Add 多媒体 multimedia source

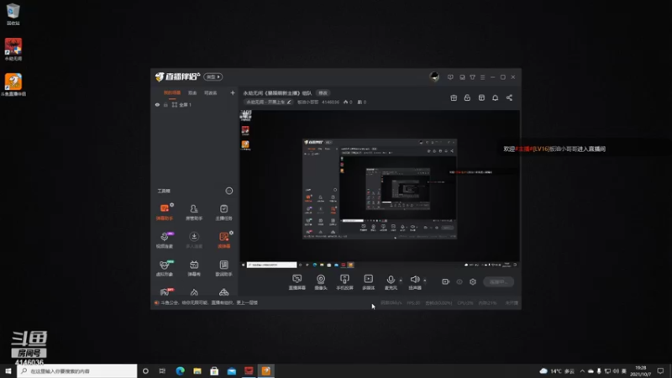(x=368, y=282)
